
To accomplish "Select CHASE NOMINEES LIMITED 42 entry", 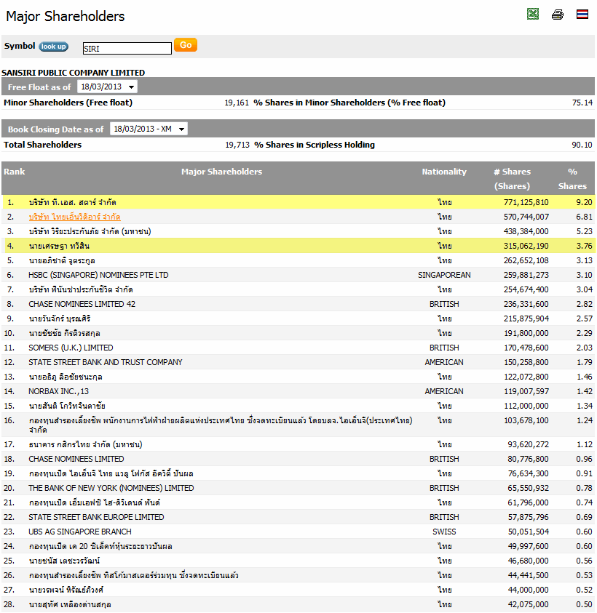I will (82, 304).
